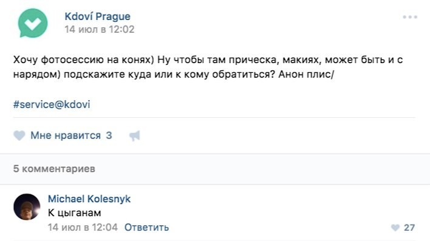This screenshot has height=241, width=430.
Task: Open the Michael Kolesnyk name link
Action: (x=89, y=199)
